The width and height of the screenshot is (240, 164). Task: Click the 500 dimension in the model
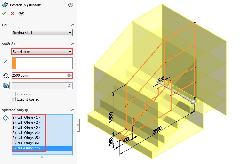coord(126,140)
